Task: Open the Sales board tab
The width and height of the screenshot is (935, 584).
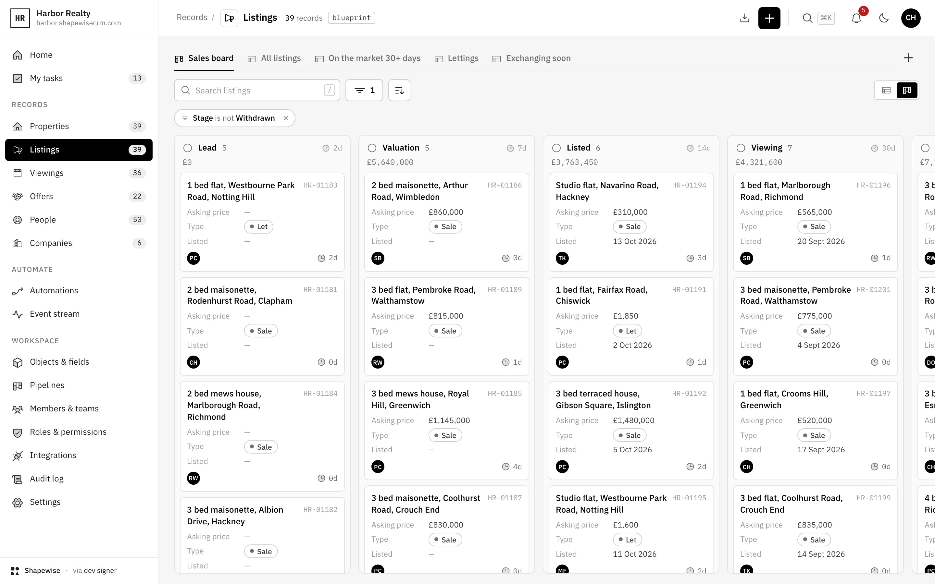Action: click(x=204, y=58)
